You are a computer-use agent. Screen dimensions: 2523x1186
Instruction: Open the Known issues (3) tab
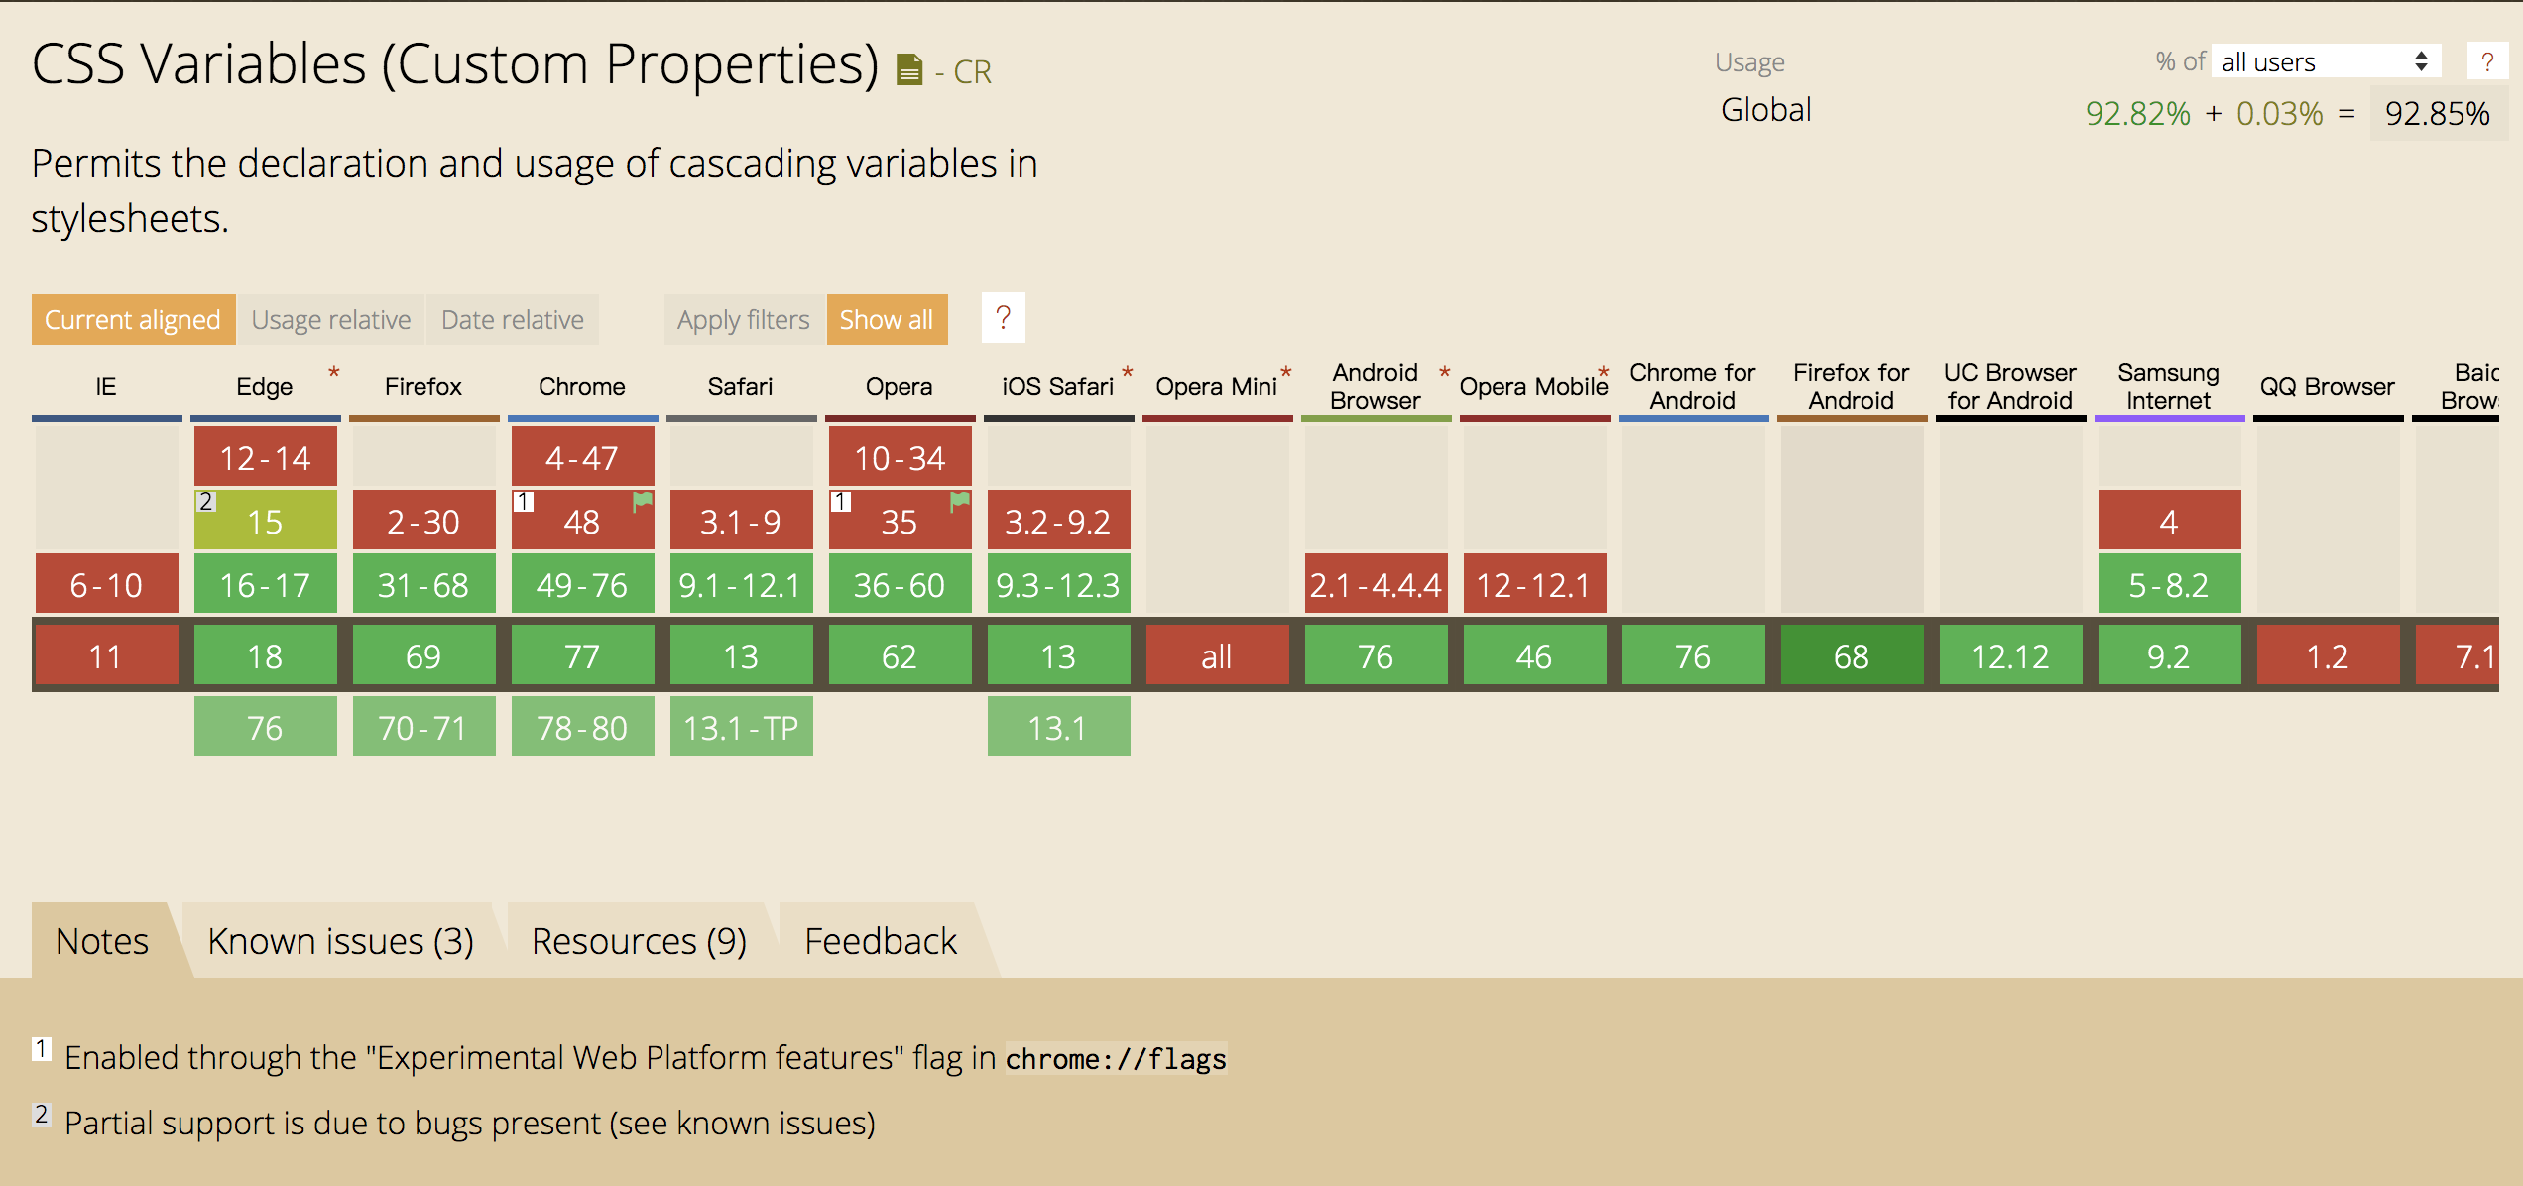pyautogui.click(x=340, y=940)
